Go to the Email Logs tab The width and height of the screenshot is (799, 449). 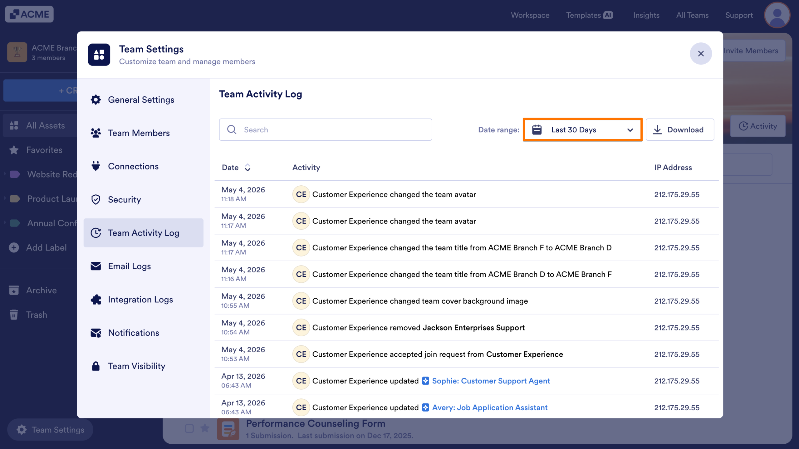144,266
